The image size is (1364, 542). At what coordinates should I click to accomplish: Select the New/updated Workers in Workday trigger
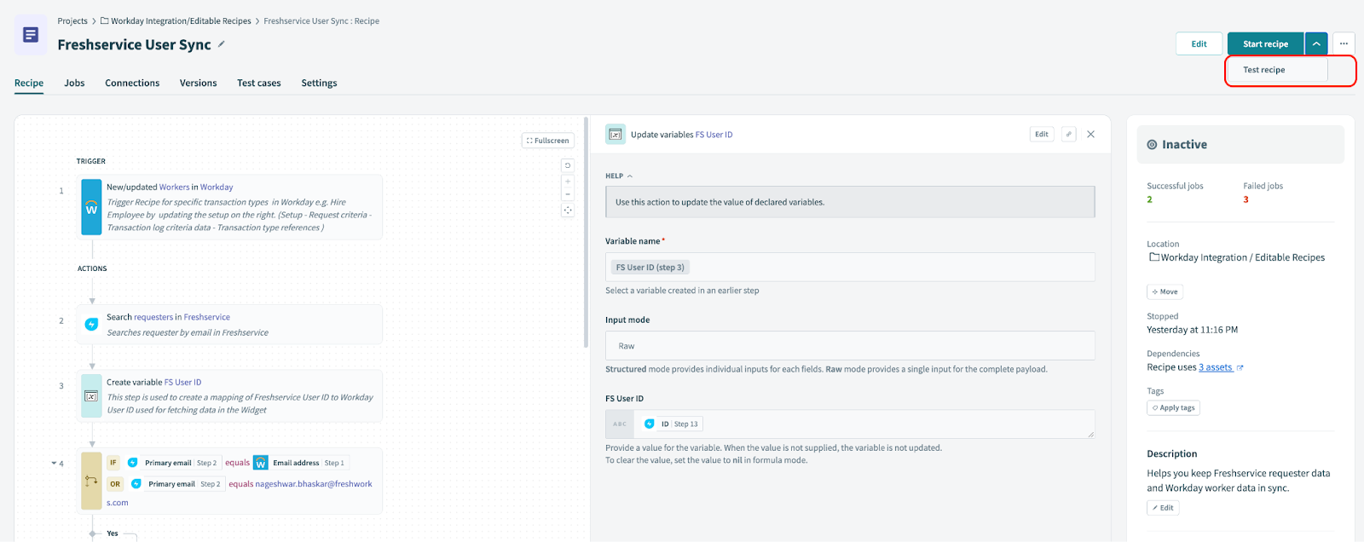coord(229,207)
